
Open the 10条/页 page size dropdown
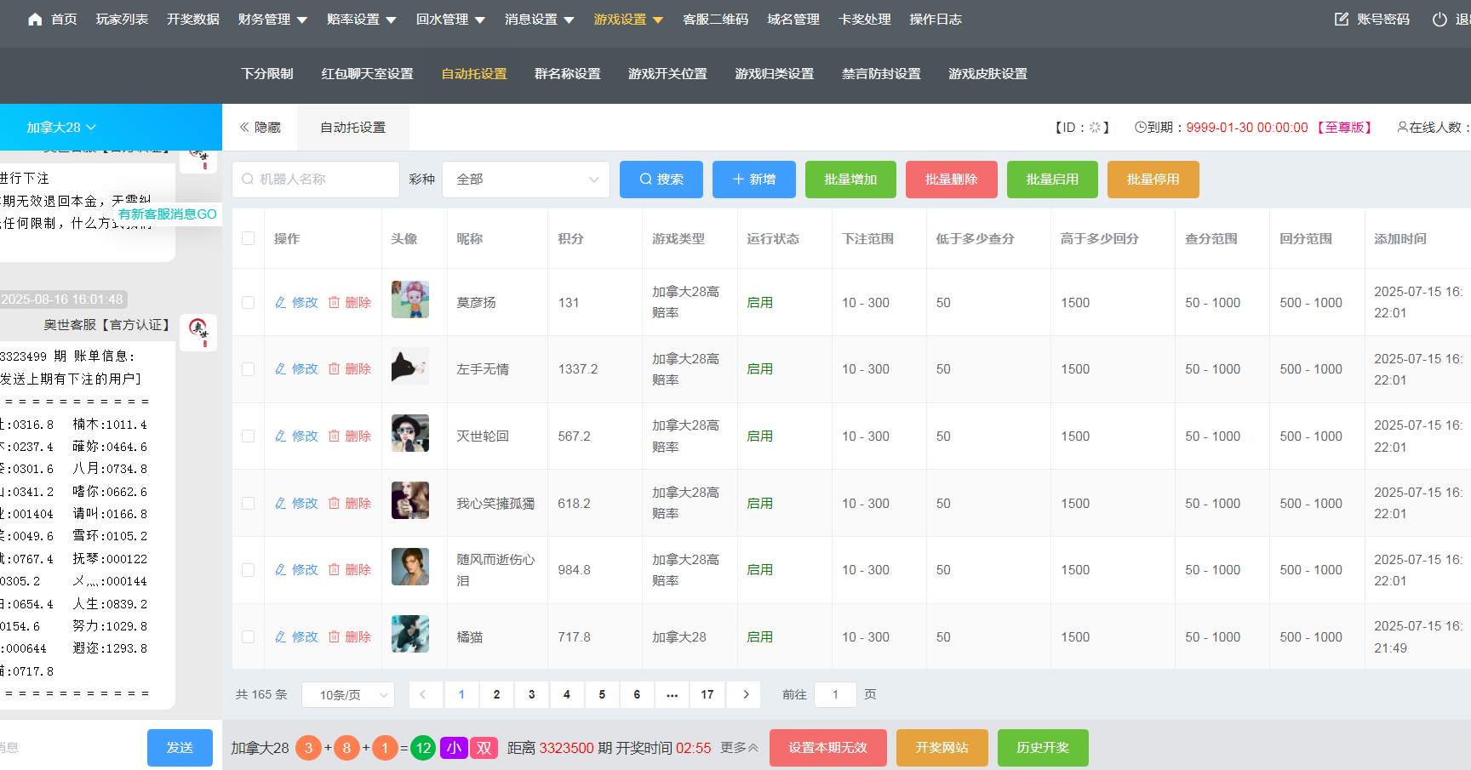pyautogui.click(x=347, y=694)
